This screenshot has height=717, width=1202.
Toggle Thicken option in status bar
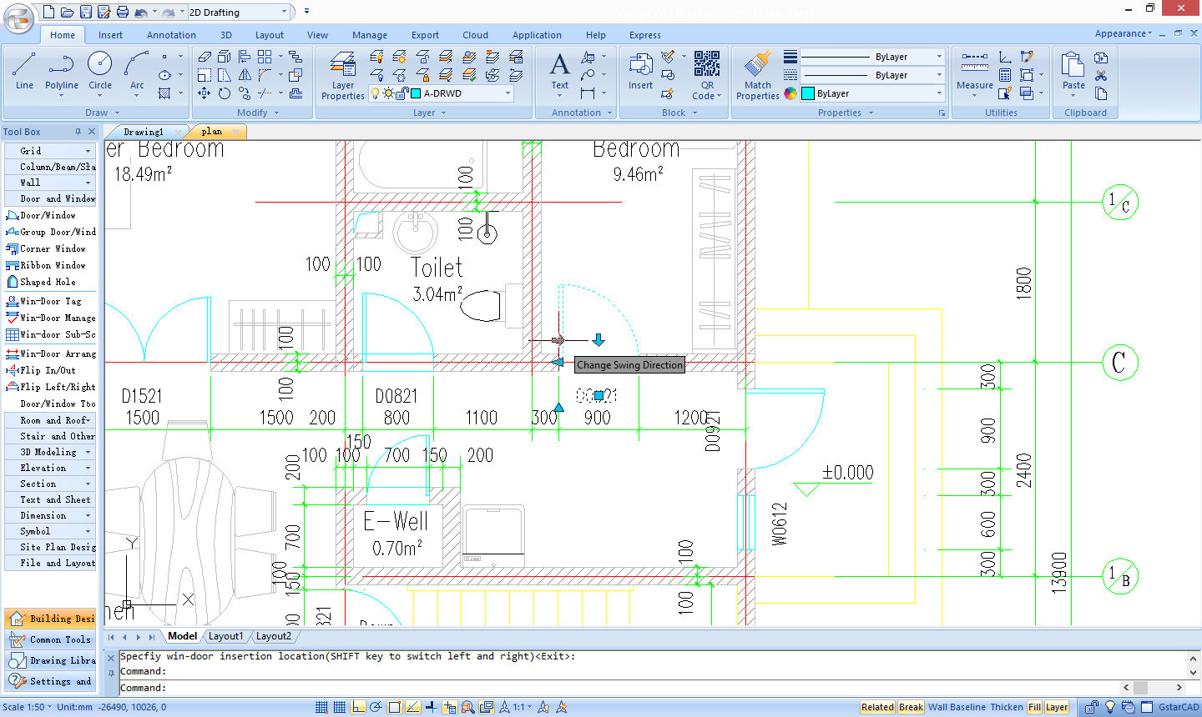pos(1006,707)
